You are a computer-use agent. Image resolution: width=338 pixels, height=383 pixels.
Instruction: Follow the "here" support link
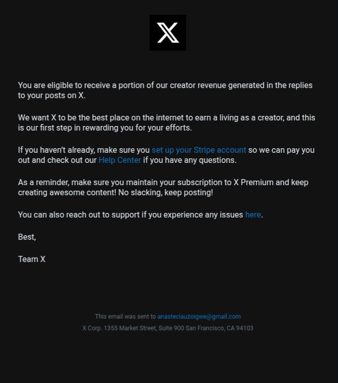pos(253,215)
